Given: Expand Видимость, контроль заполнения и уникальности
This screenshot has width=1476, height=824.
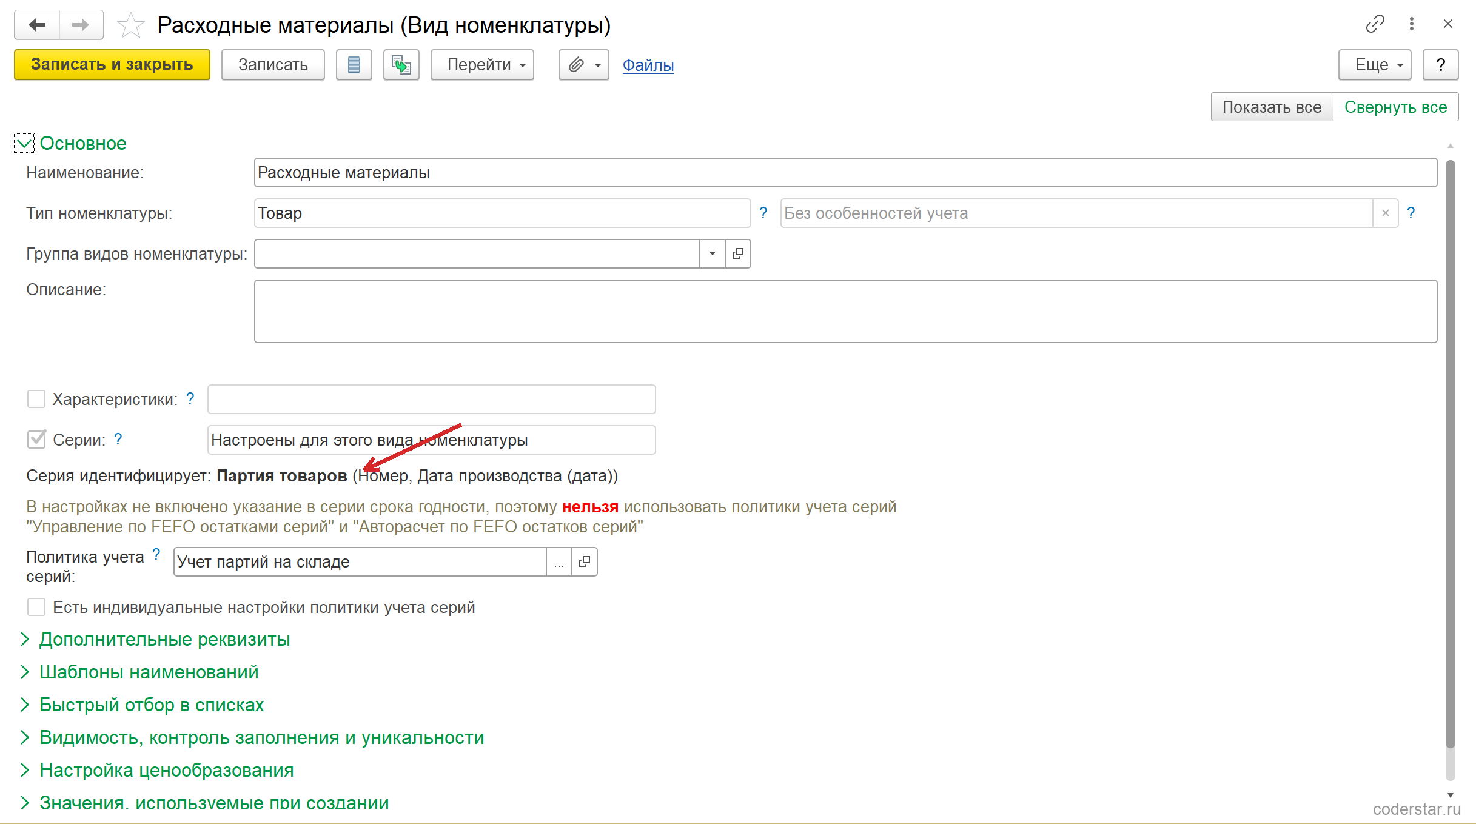Looking at the screenshot, I should pos(261,738).
